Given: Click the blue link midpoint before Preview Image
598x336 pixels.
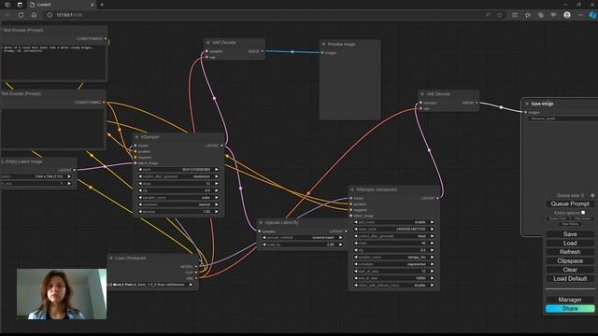Looking at the screenshot, I should coord(292,52).
